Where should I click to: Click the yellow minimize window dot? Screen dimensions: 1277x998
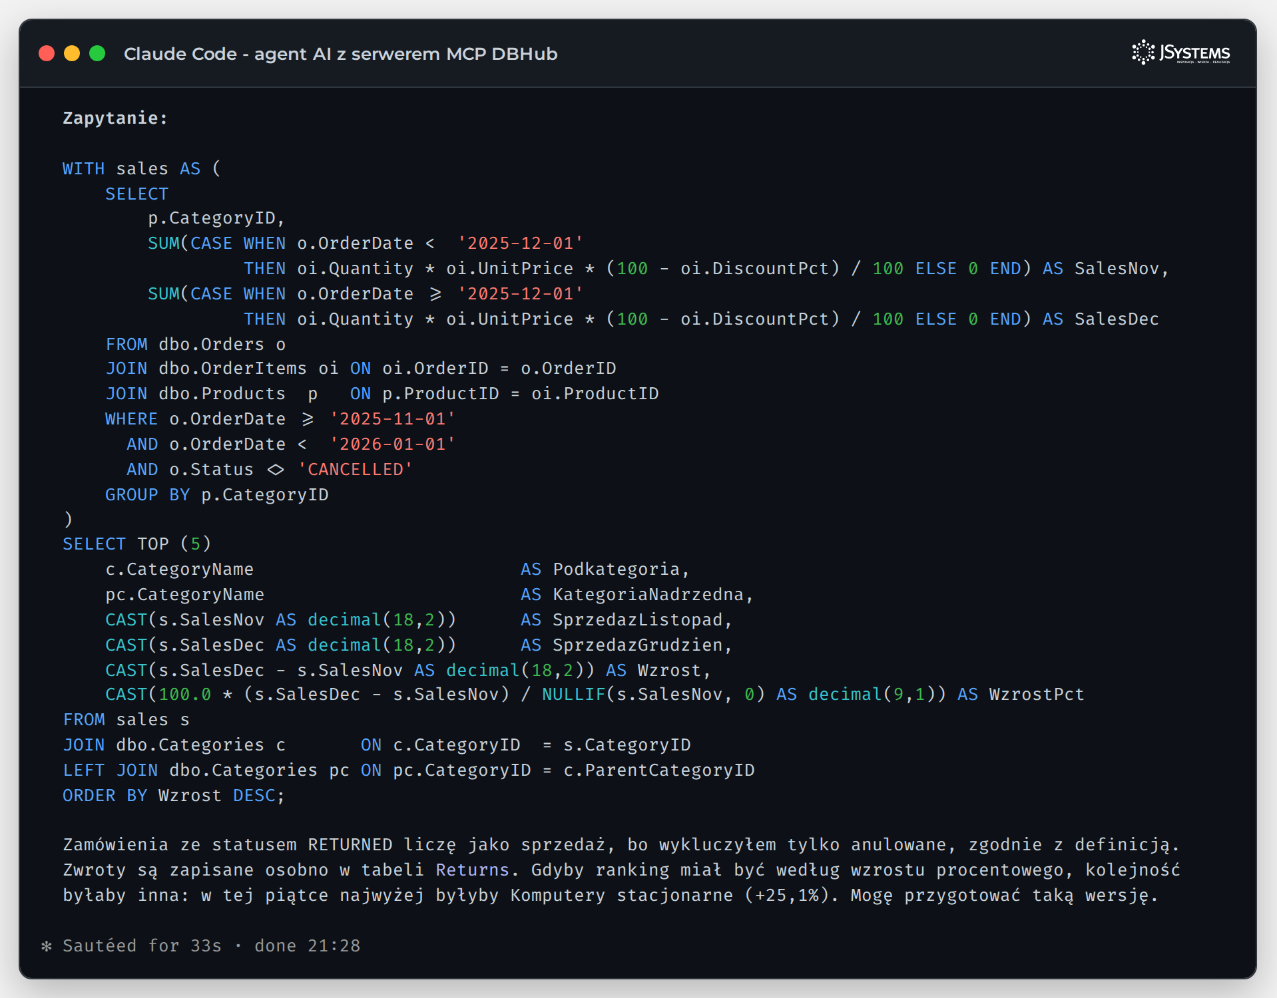click(x=72, y=53)
